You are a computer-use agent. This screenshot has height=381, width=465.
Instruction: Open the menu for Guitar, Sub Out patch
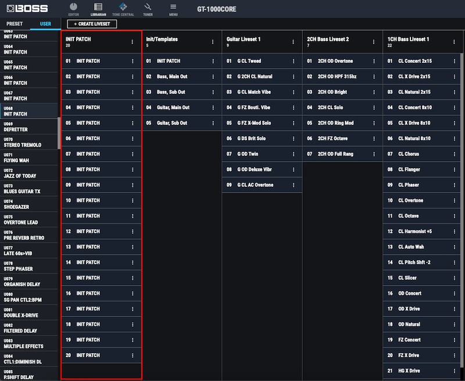(213, 123)
